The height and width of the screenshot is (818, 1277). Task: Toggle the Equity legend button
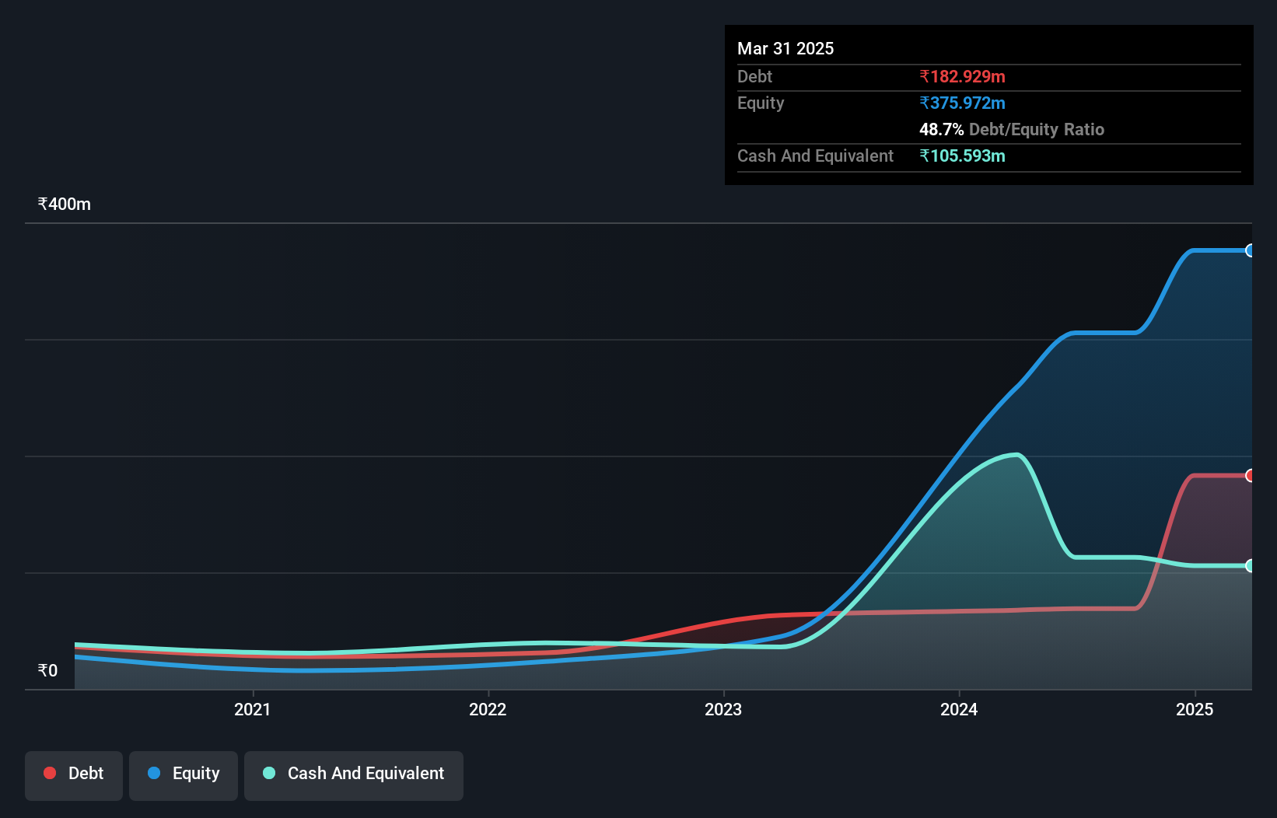184,775
